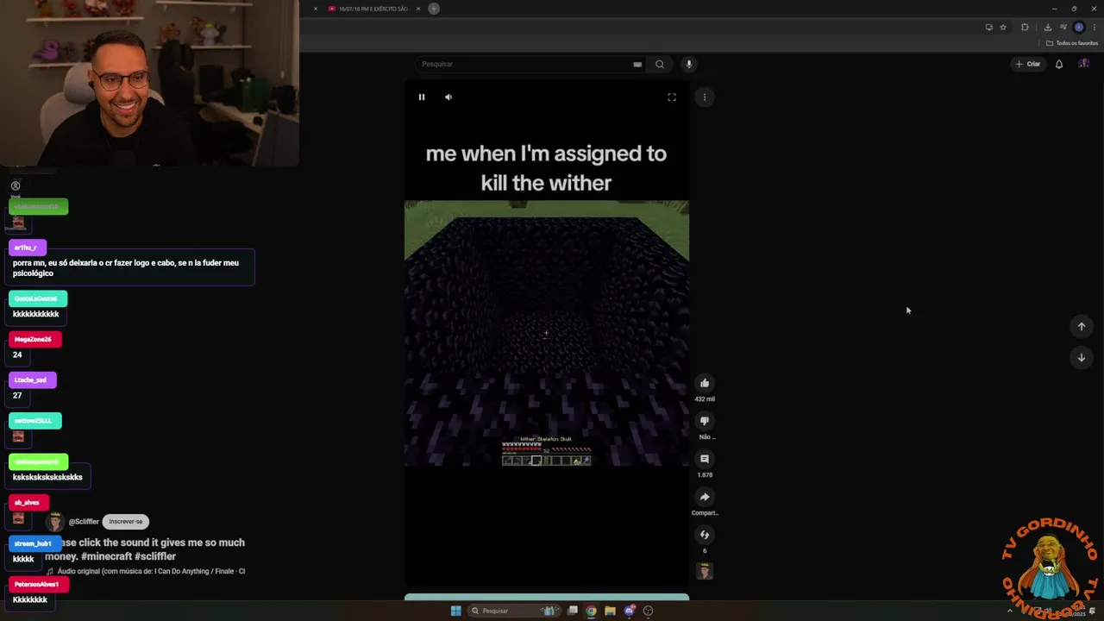Like the Short with 432 mil likes

click(x=705, y=383)
